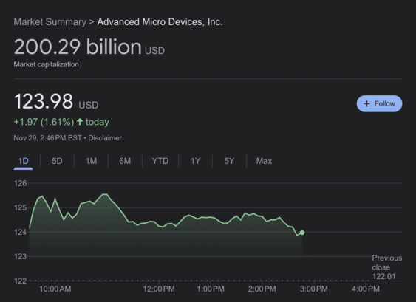Click the Previous close 122.01 label
The width and height of the screenshot is (416, 302).
tap(387, 267)
